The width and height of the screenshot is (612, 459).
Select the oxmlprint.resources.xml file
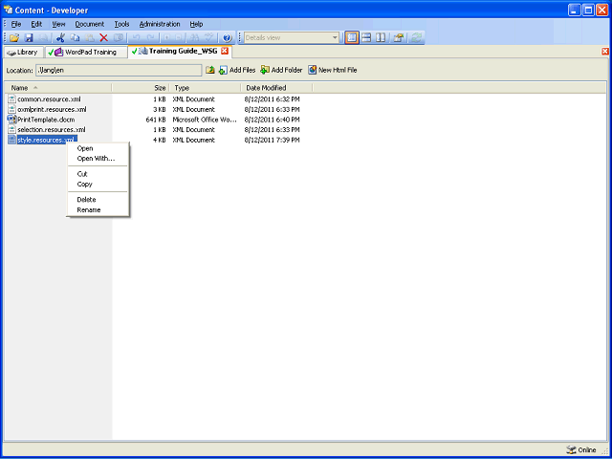[x=52, y=109]
